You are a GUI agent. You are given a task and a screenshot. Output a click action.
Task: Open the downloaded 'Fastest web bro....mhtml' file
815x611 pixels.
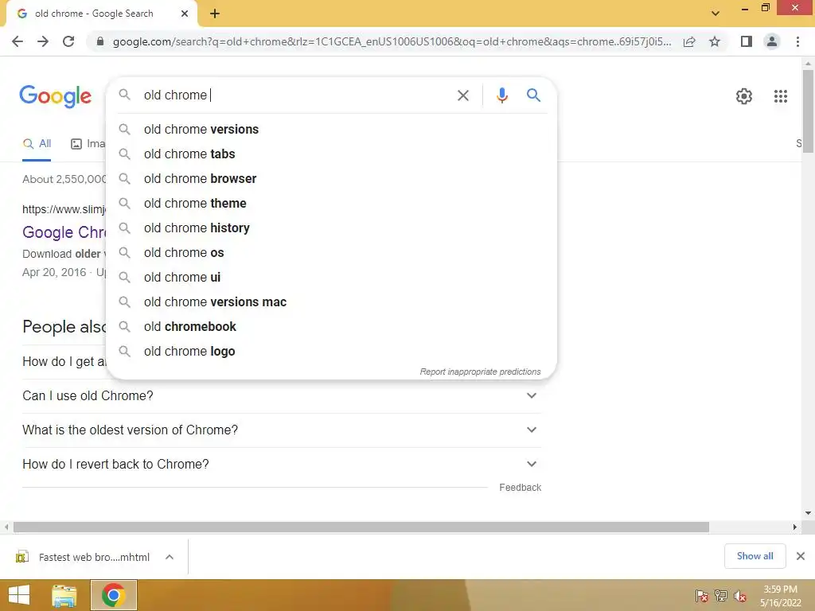(83, 557)
